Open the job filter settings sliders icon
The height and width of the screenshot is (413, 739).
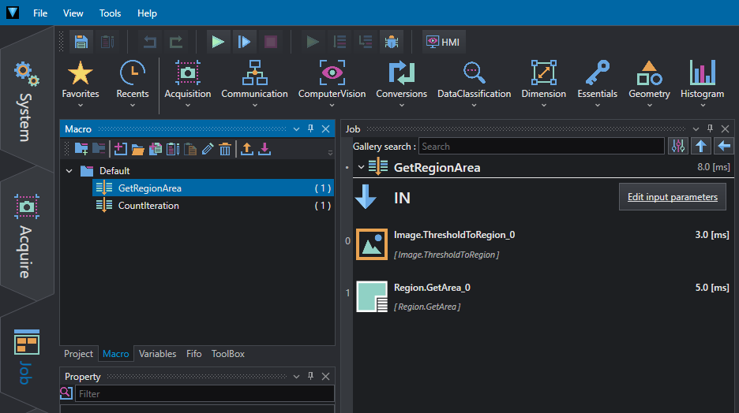tap(678, 147)
